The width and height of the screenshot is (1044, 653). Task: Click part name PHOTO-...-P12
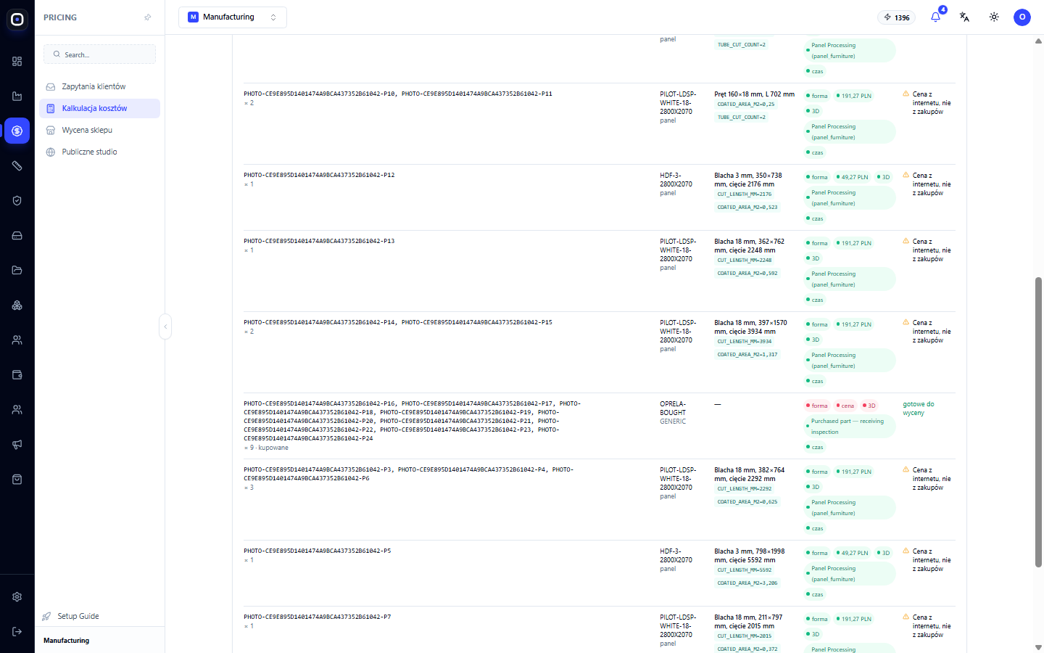pos(319,175)
